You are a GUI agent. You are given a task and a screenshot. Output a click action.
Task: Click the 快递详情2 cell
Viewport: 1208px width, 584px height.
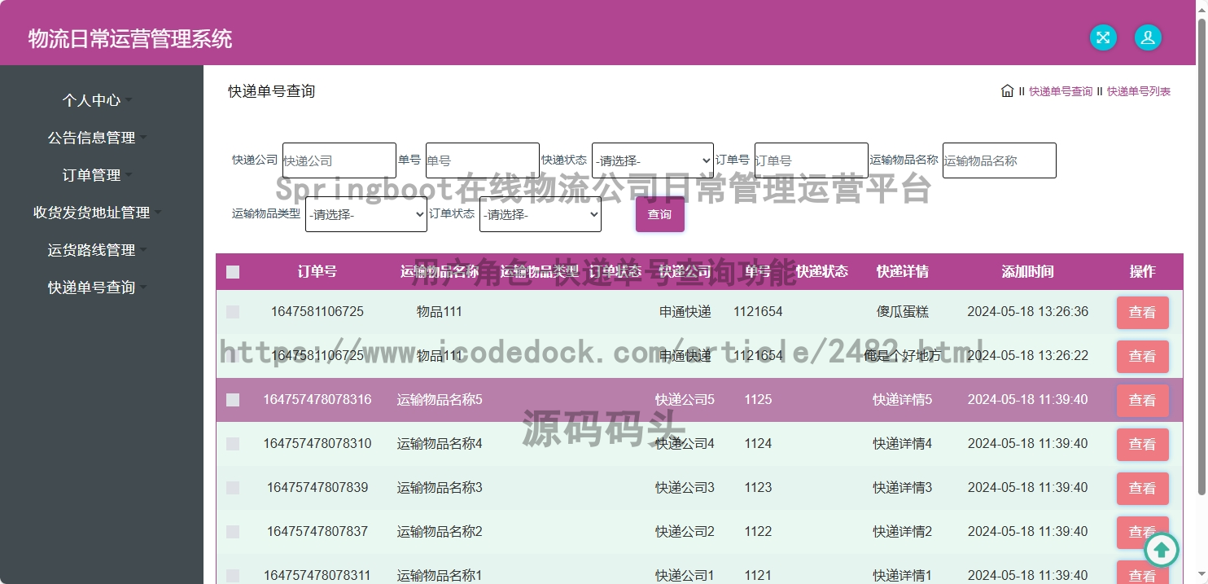coord(902,532)
